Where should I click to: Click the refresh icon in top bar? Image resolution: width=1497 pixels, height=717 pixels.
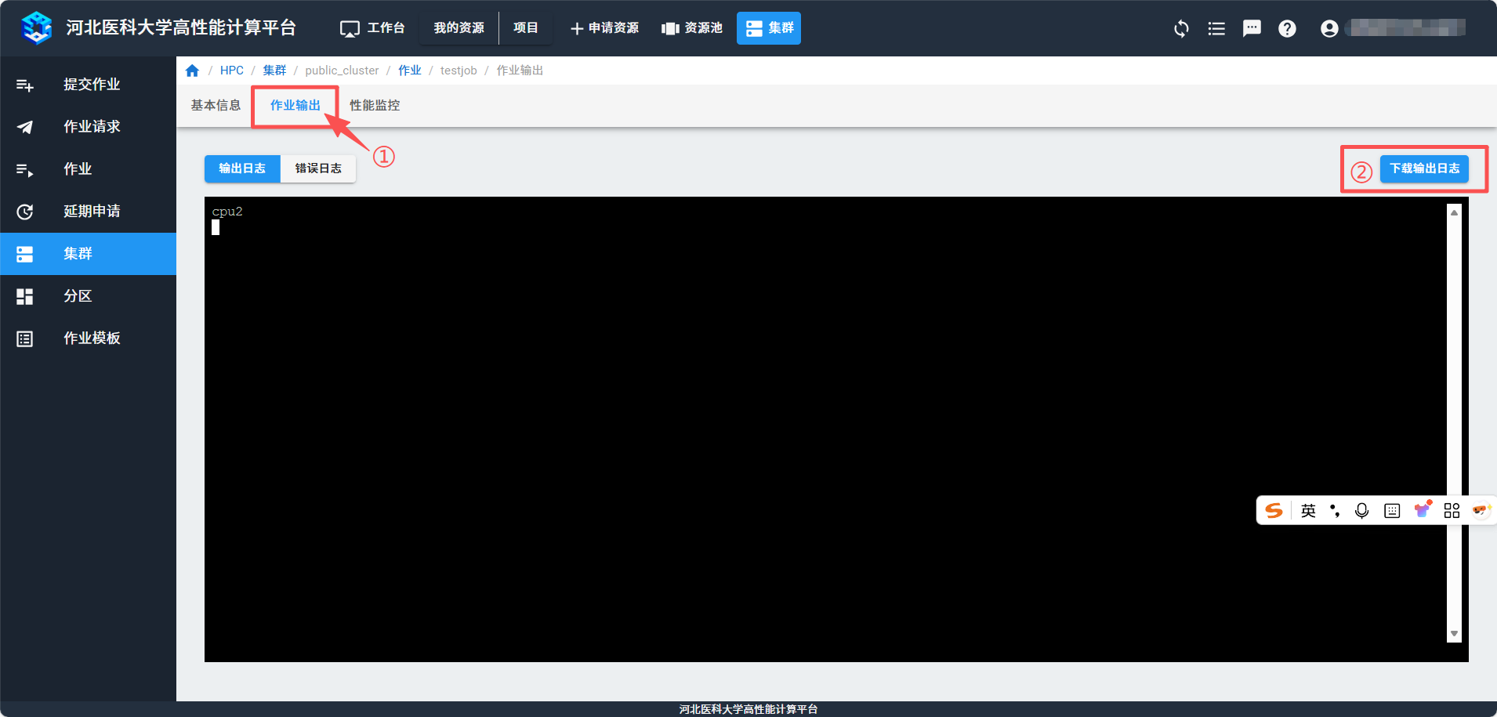coord(1181,29)
